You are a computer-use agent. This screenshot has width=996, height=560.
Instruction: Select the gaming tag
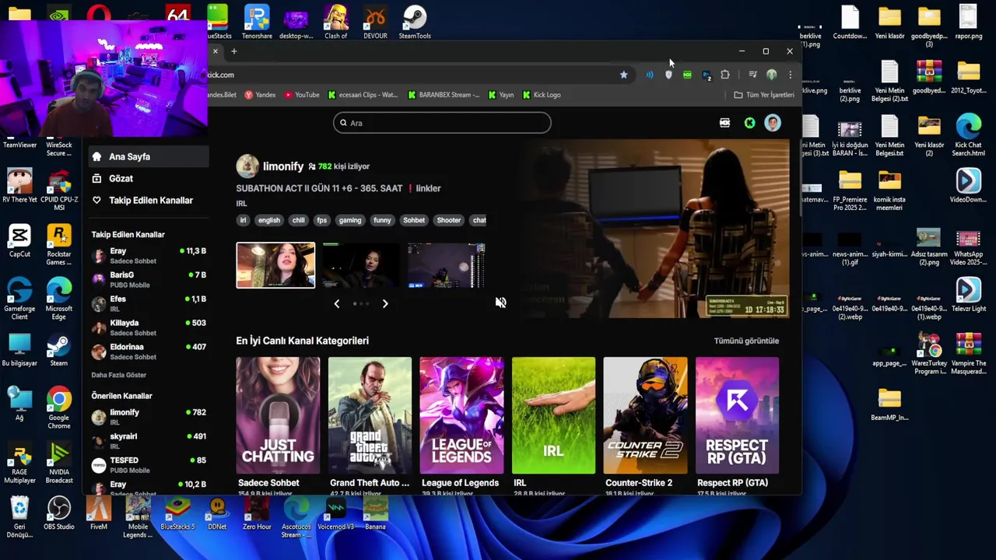pyautogui.click(x=350, y=220)
